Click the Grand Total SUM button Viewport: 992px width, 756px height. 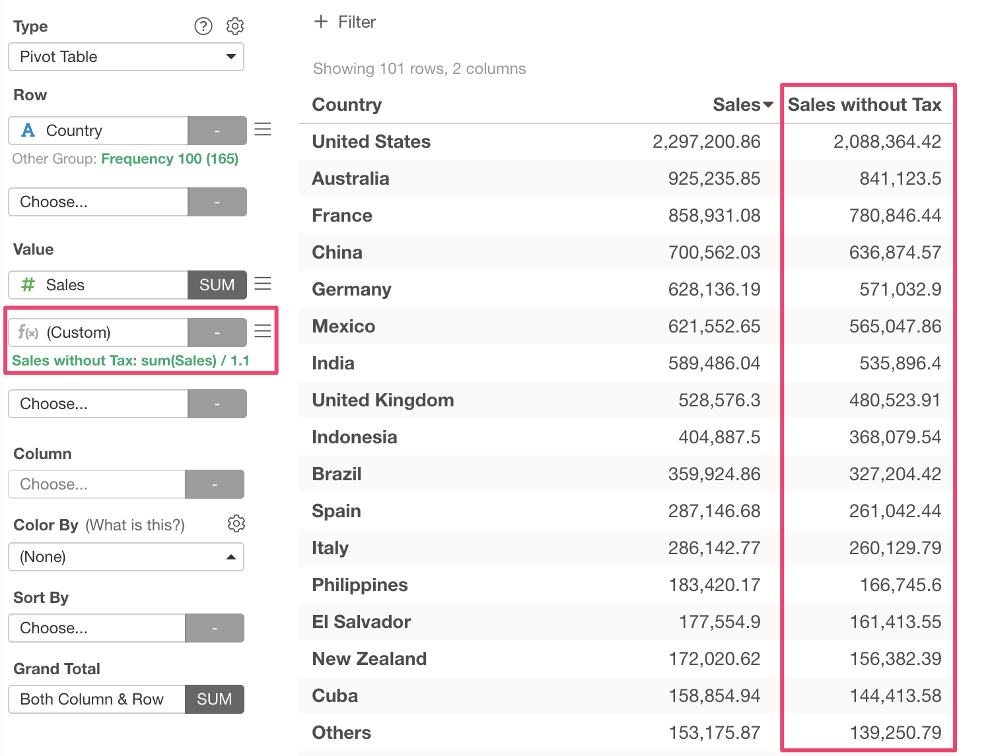[215, 699]
